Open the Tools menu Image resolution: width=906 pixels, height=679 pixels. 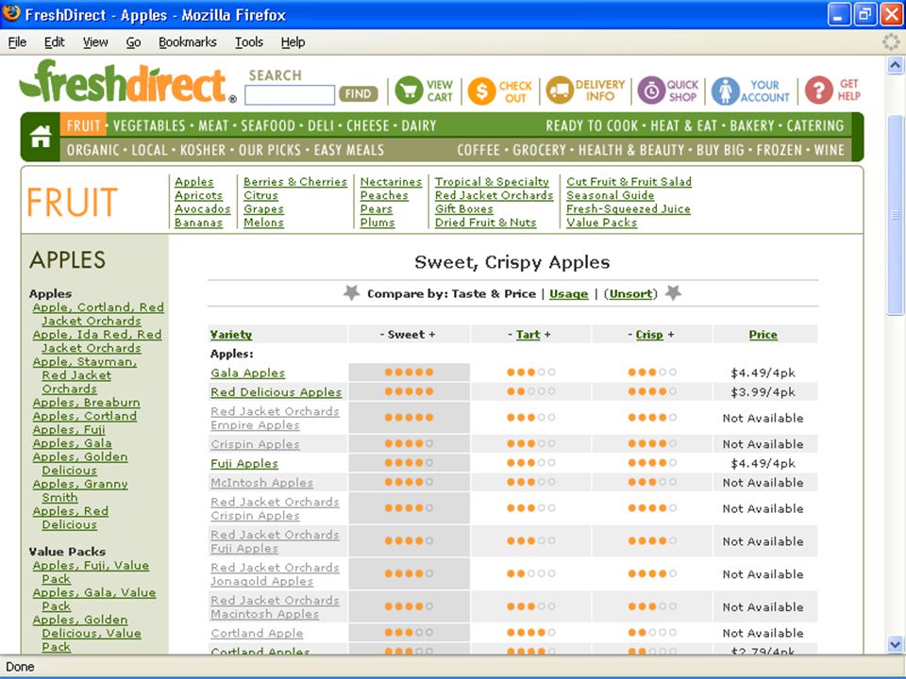click(249, 42)
